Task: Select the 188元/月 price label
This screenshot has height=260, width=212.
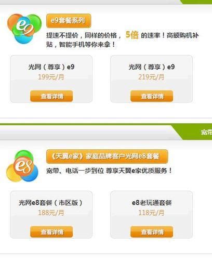Action: [51, 213]
